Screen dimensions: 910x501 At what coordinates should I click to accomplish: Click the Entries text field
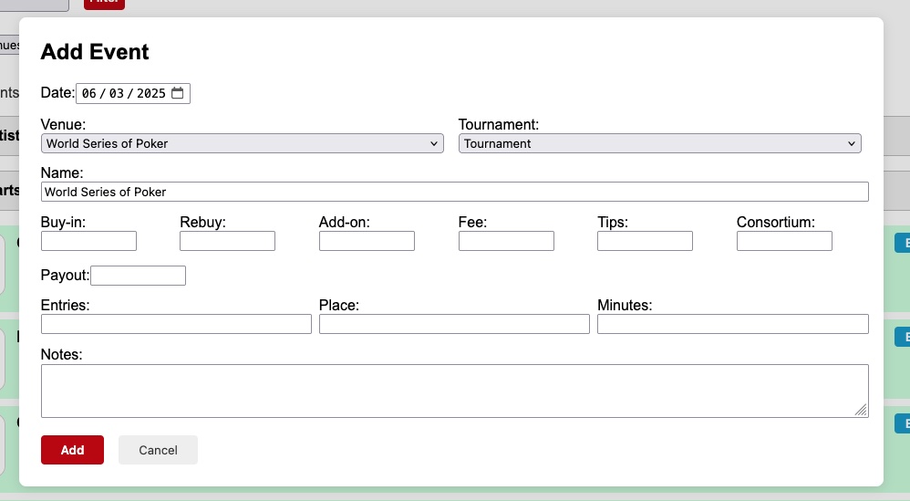pos(176,324)
